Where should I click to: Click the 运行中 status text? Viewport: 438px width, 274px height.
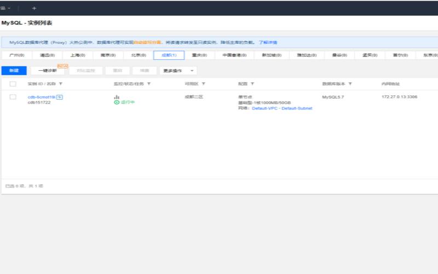(128, 102)
